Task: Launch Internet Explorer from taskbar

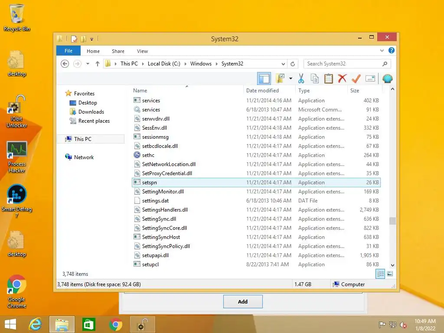Action: [36, 324]
